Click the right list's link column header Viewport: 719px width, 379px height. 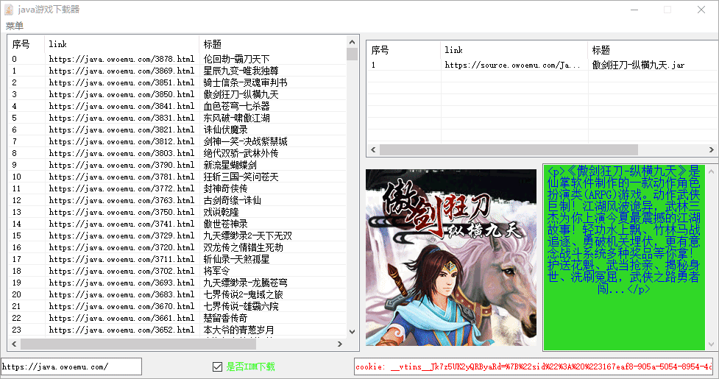pyautogui.click(x=514, y=50)
